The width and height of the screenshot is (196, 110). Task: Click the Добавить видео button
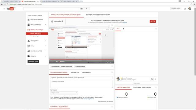coord(176,9)
